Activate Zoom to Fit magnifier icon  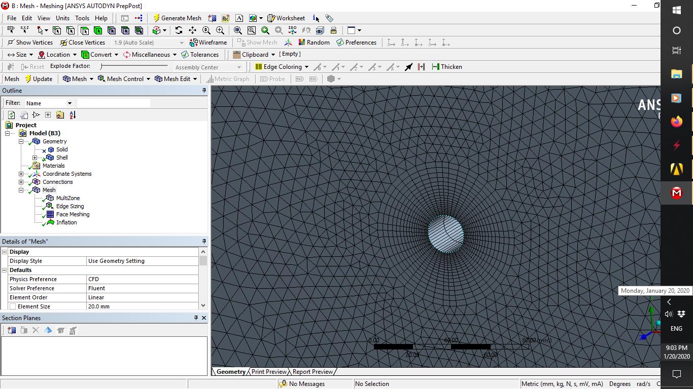238,30
